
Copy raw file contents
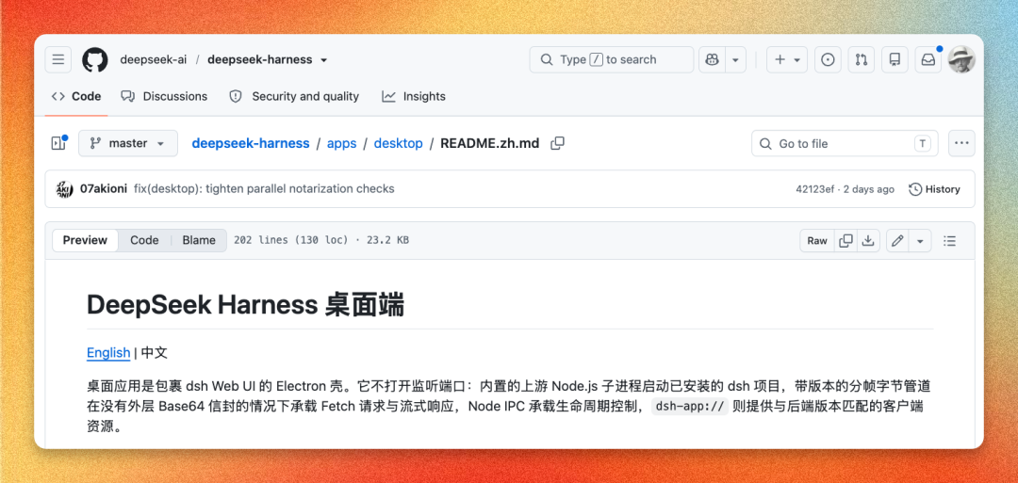[x=846, y=240]
